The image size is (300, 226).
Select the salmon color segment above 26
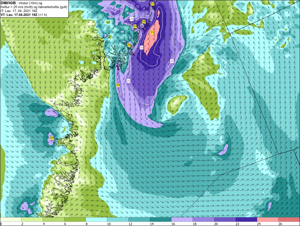(x=289, y=219)
